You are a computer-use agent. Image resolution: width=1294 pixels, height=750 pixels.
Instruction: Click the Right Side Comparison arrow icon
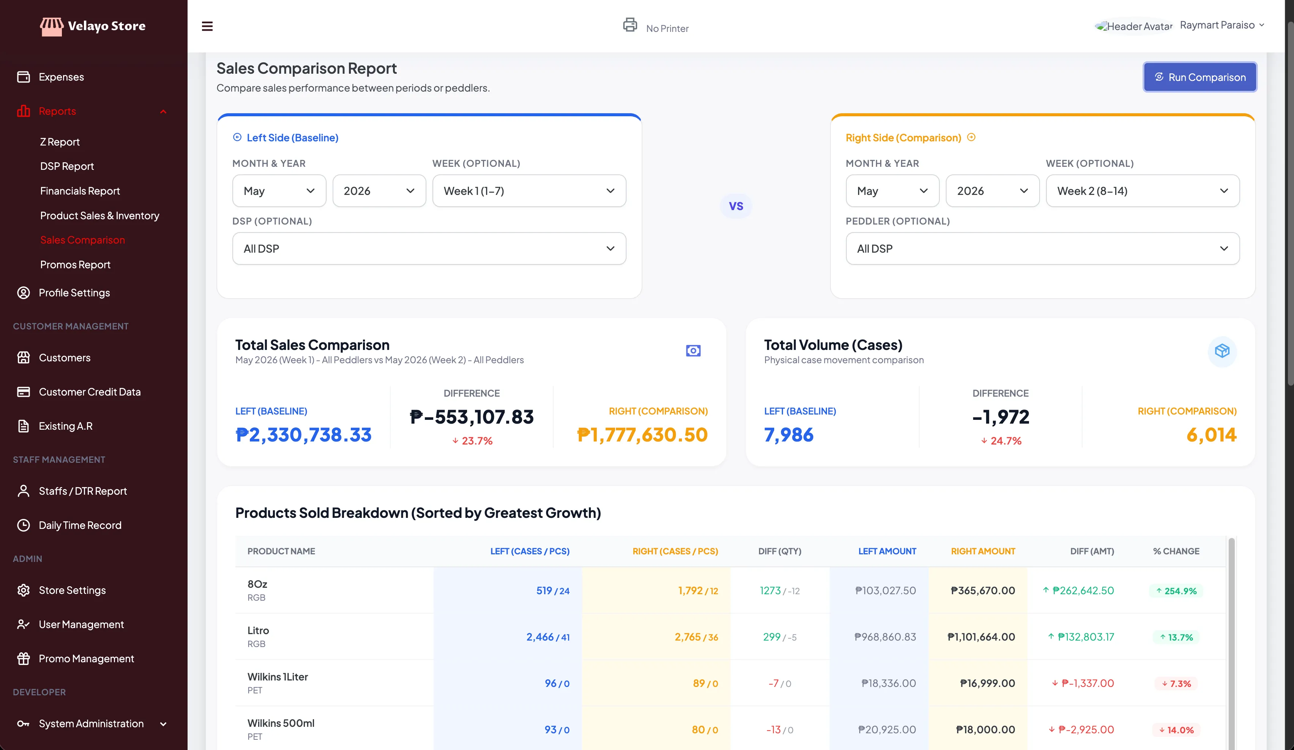point(971,137)
